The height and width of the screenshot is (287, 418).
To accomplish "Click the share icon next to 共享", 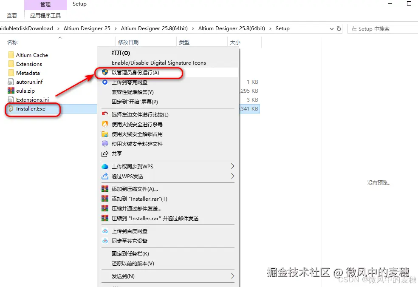I will click(105, 153).
